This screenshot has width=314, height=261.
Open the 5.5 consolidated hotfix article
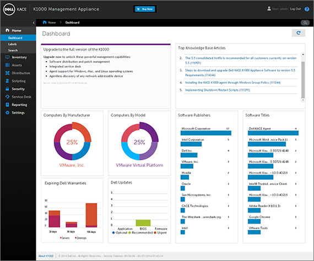pyautogui.click(x=241, y=60)
